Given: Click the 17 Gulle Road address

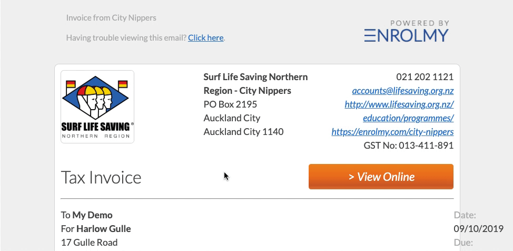Looking at the screenshot, I should 90,243.
